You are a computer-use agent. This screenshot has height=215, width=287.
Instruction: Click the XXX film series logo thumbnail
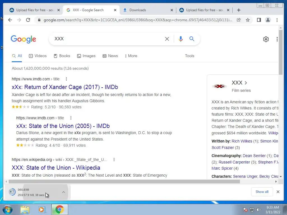pyautogui.click(x=219, y=86)
